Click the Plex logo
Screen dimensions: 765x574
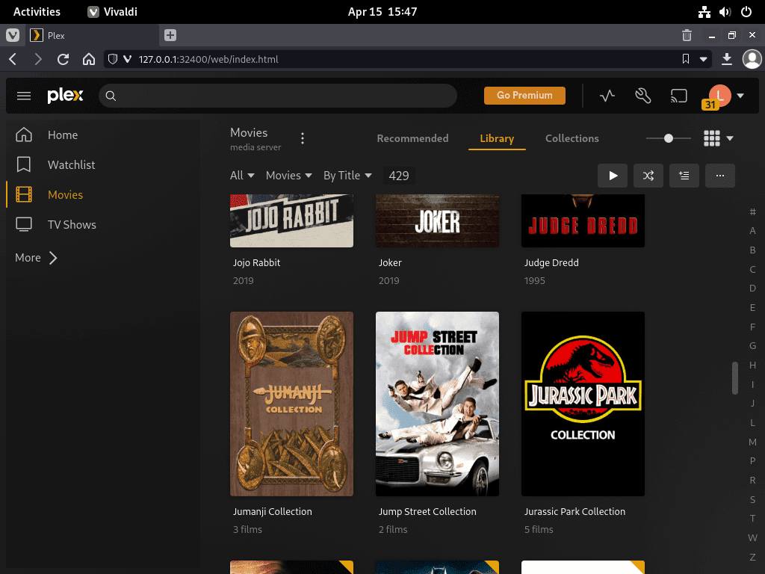pyautogui.click(x=66, y=95)
